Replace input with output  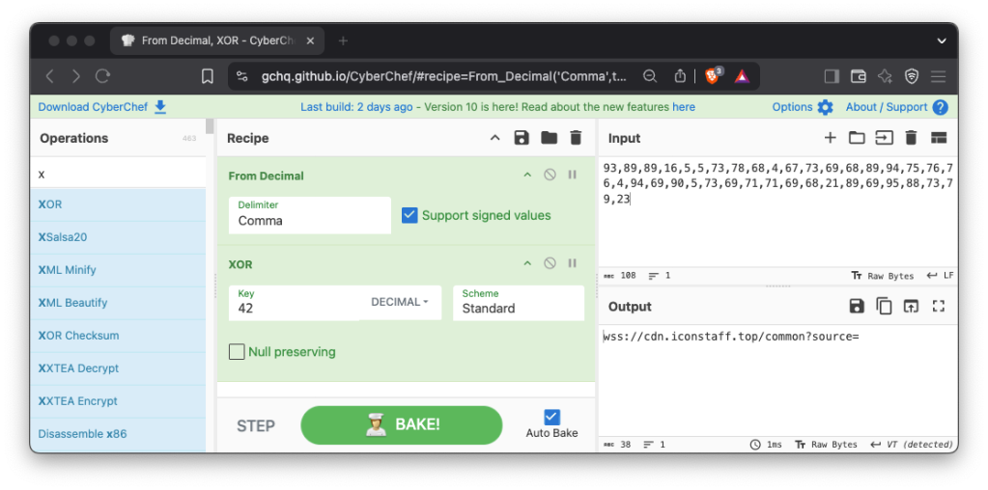point(911,307)
